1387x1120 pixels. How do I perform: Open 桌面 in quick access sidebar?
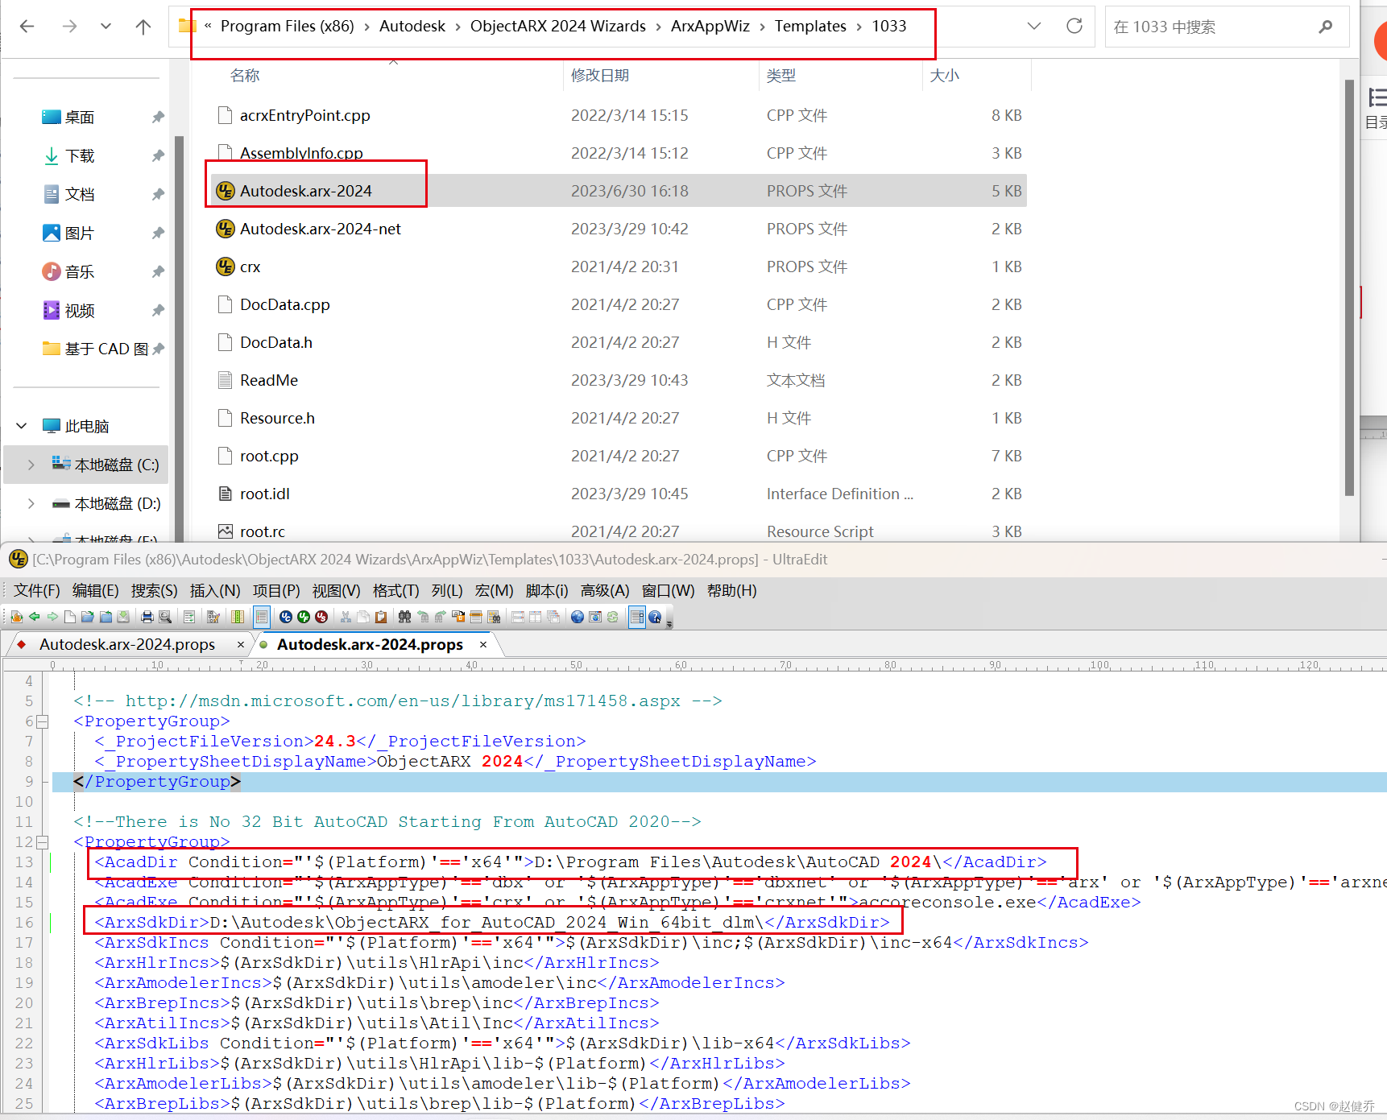point(79,117)
